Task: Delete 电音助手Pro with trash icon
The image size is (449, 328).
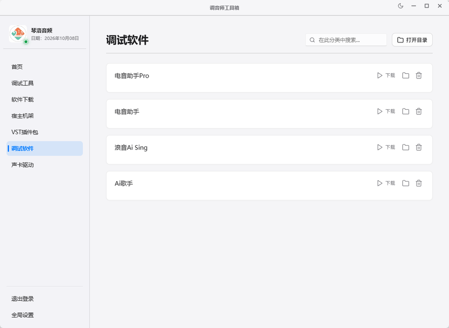Action: point(419,75)
